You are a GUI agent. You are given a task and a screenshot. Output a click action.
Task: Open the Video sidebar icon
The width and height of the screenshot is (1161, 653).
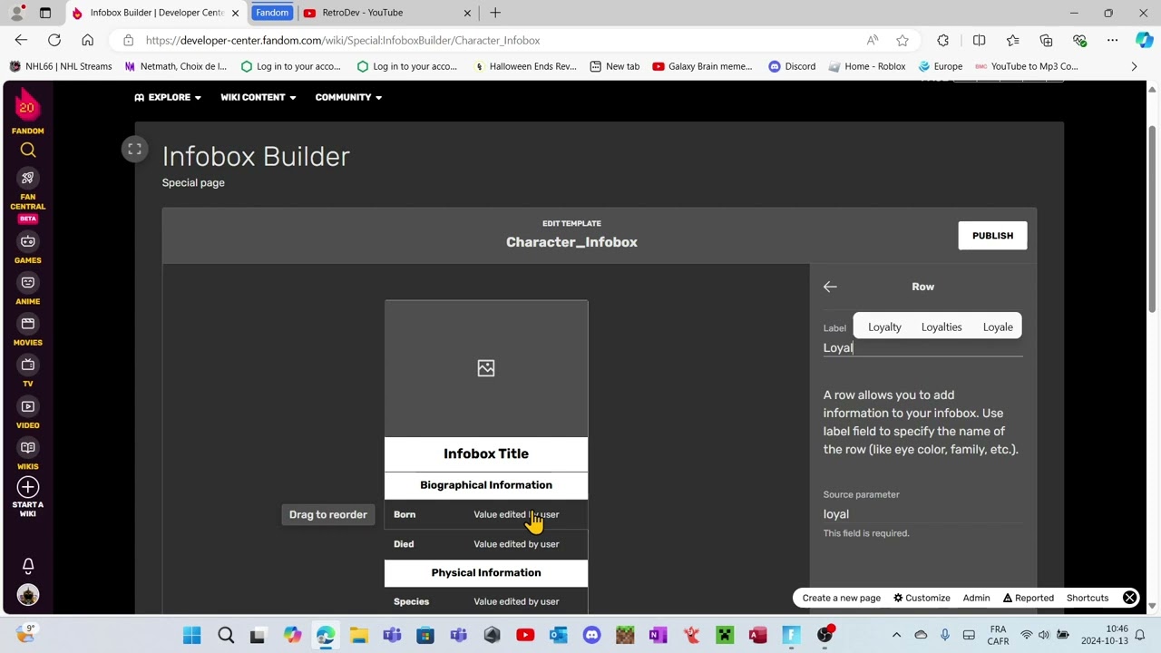[28, 406]
